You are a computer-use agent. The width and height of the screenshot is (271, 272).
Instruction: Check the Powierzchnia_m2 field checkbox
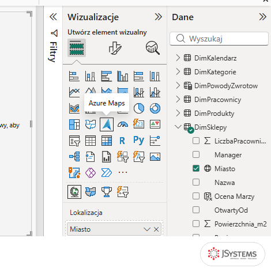coord(196,224)
